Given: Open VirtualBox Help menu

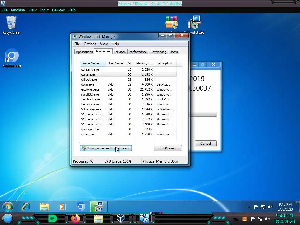Looking at the screenshot, I should point(72,10).
